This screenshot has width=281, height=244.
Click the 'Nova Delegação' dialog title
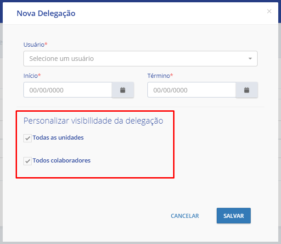coord(46,13)
